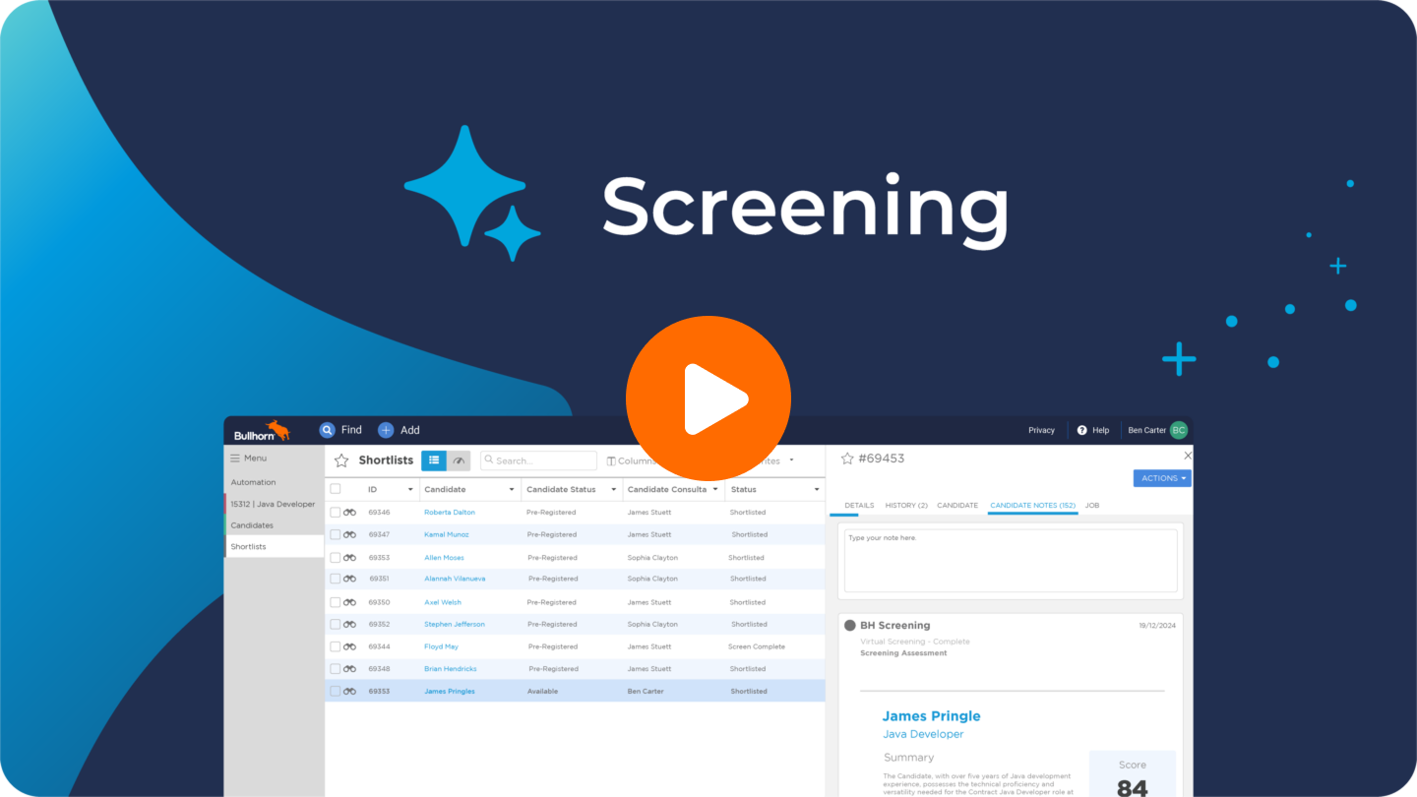Click the BH Screening note circle icon
The width and height of the screenshot is (1417, 797).
point(850,626)
